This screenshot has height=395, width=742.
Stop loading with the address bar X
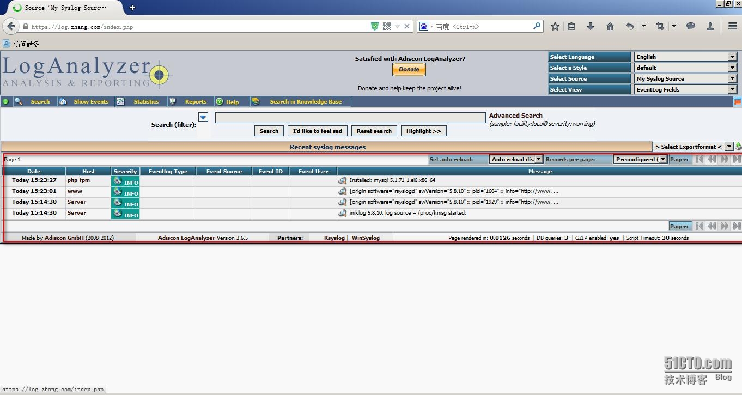(x=406, y=26)
